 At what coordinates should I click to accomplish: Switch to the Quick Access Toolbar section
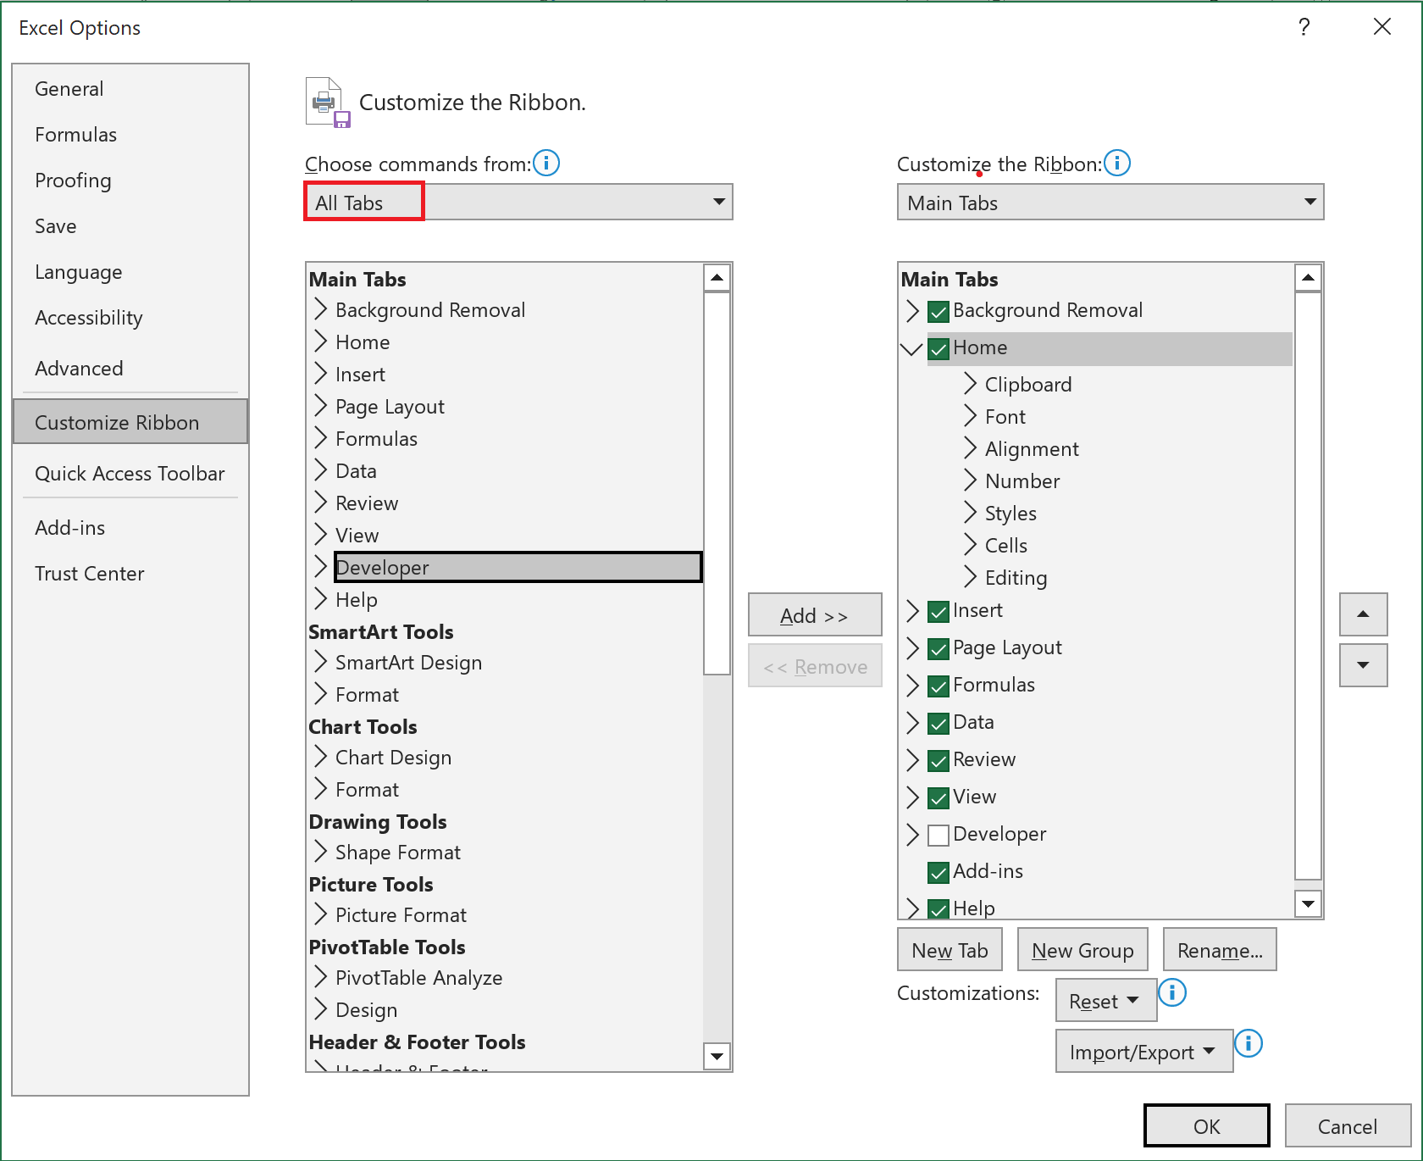point(130,473)
